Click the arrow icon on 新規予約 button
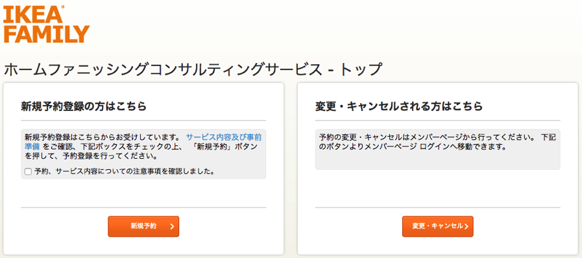The height and width of the screenshot is (258, 582). (172, 226)
